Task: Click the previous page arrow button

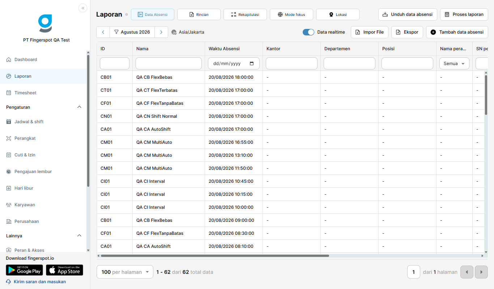Action: 467,272
